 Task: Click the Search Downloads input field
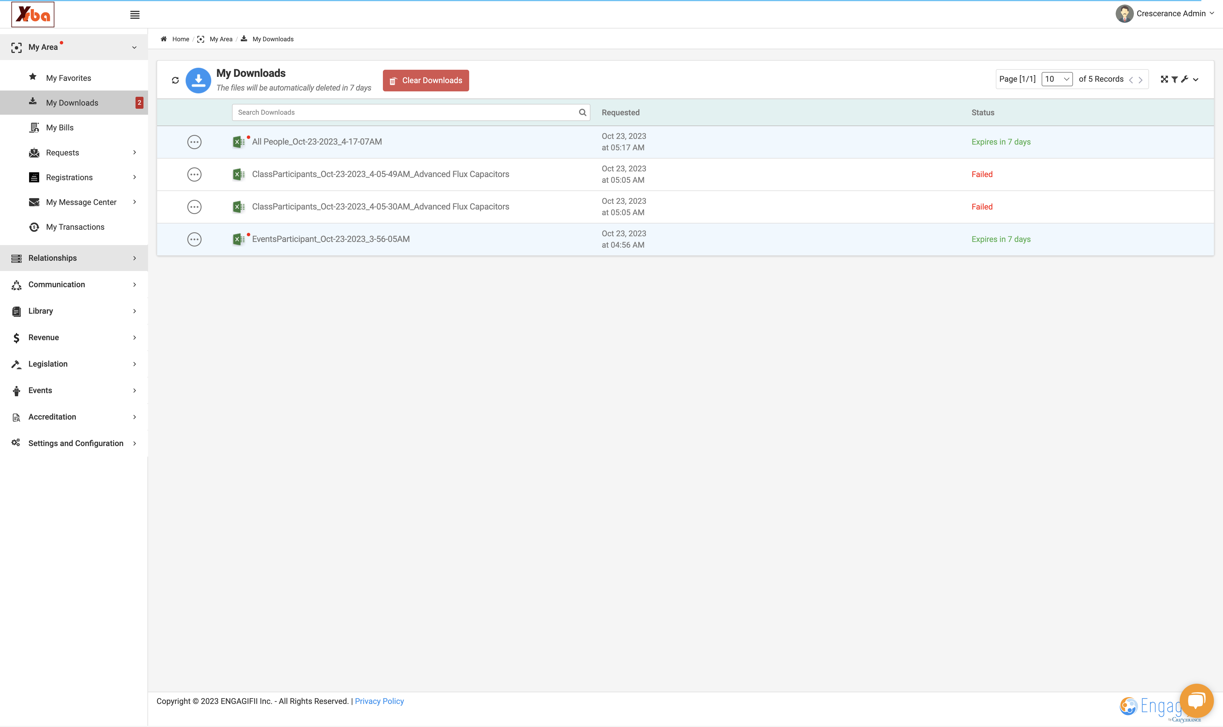click(x=411, y=112)
